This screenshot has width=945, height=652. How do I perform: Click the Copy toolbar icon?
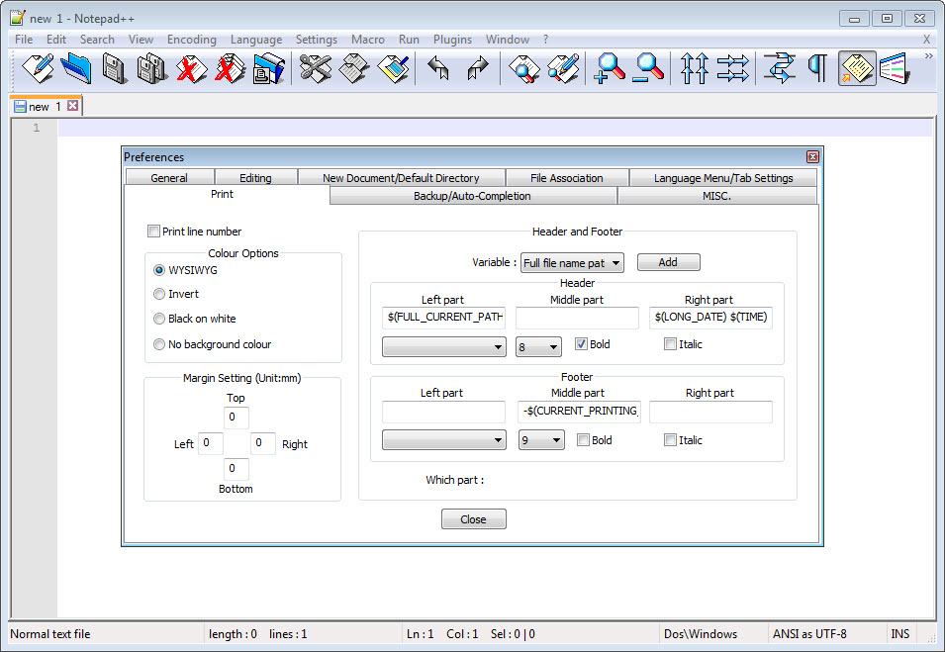[354, 68]
